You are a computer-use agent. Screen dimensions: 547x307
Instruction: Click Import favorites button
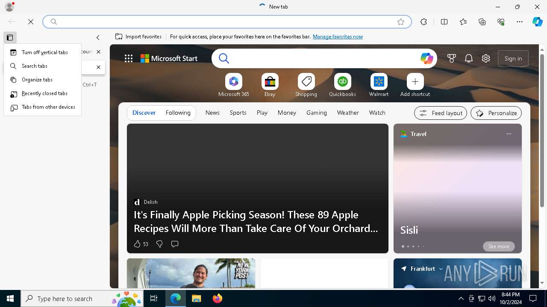[x=138, y=37]
